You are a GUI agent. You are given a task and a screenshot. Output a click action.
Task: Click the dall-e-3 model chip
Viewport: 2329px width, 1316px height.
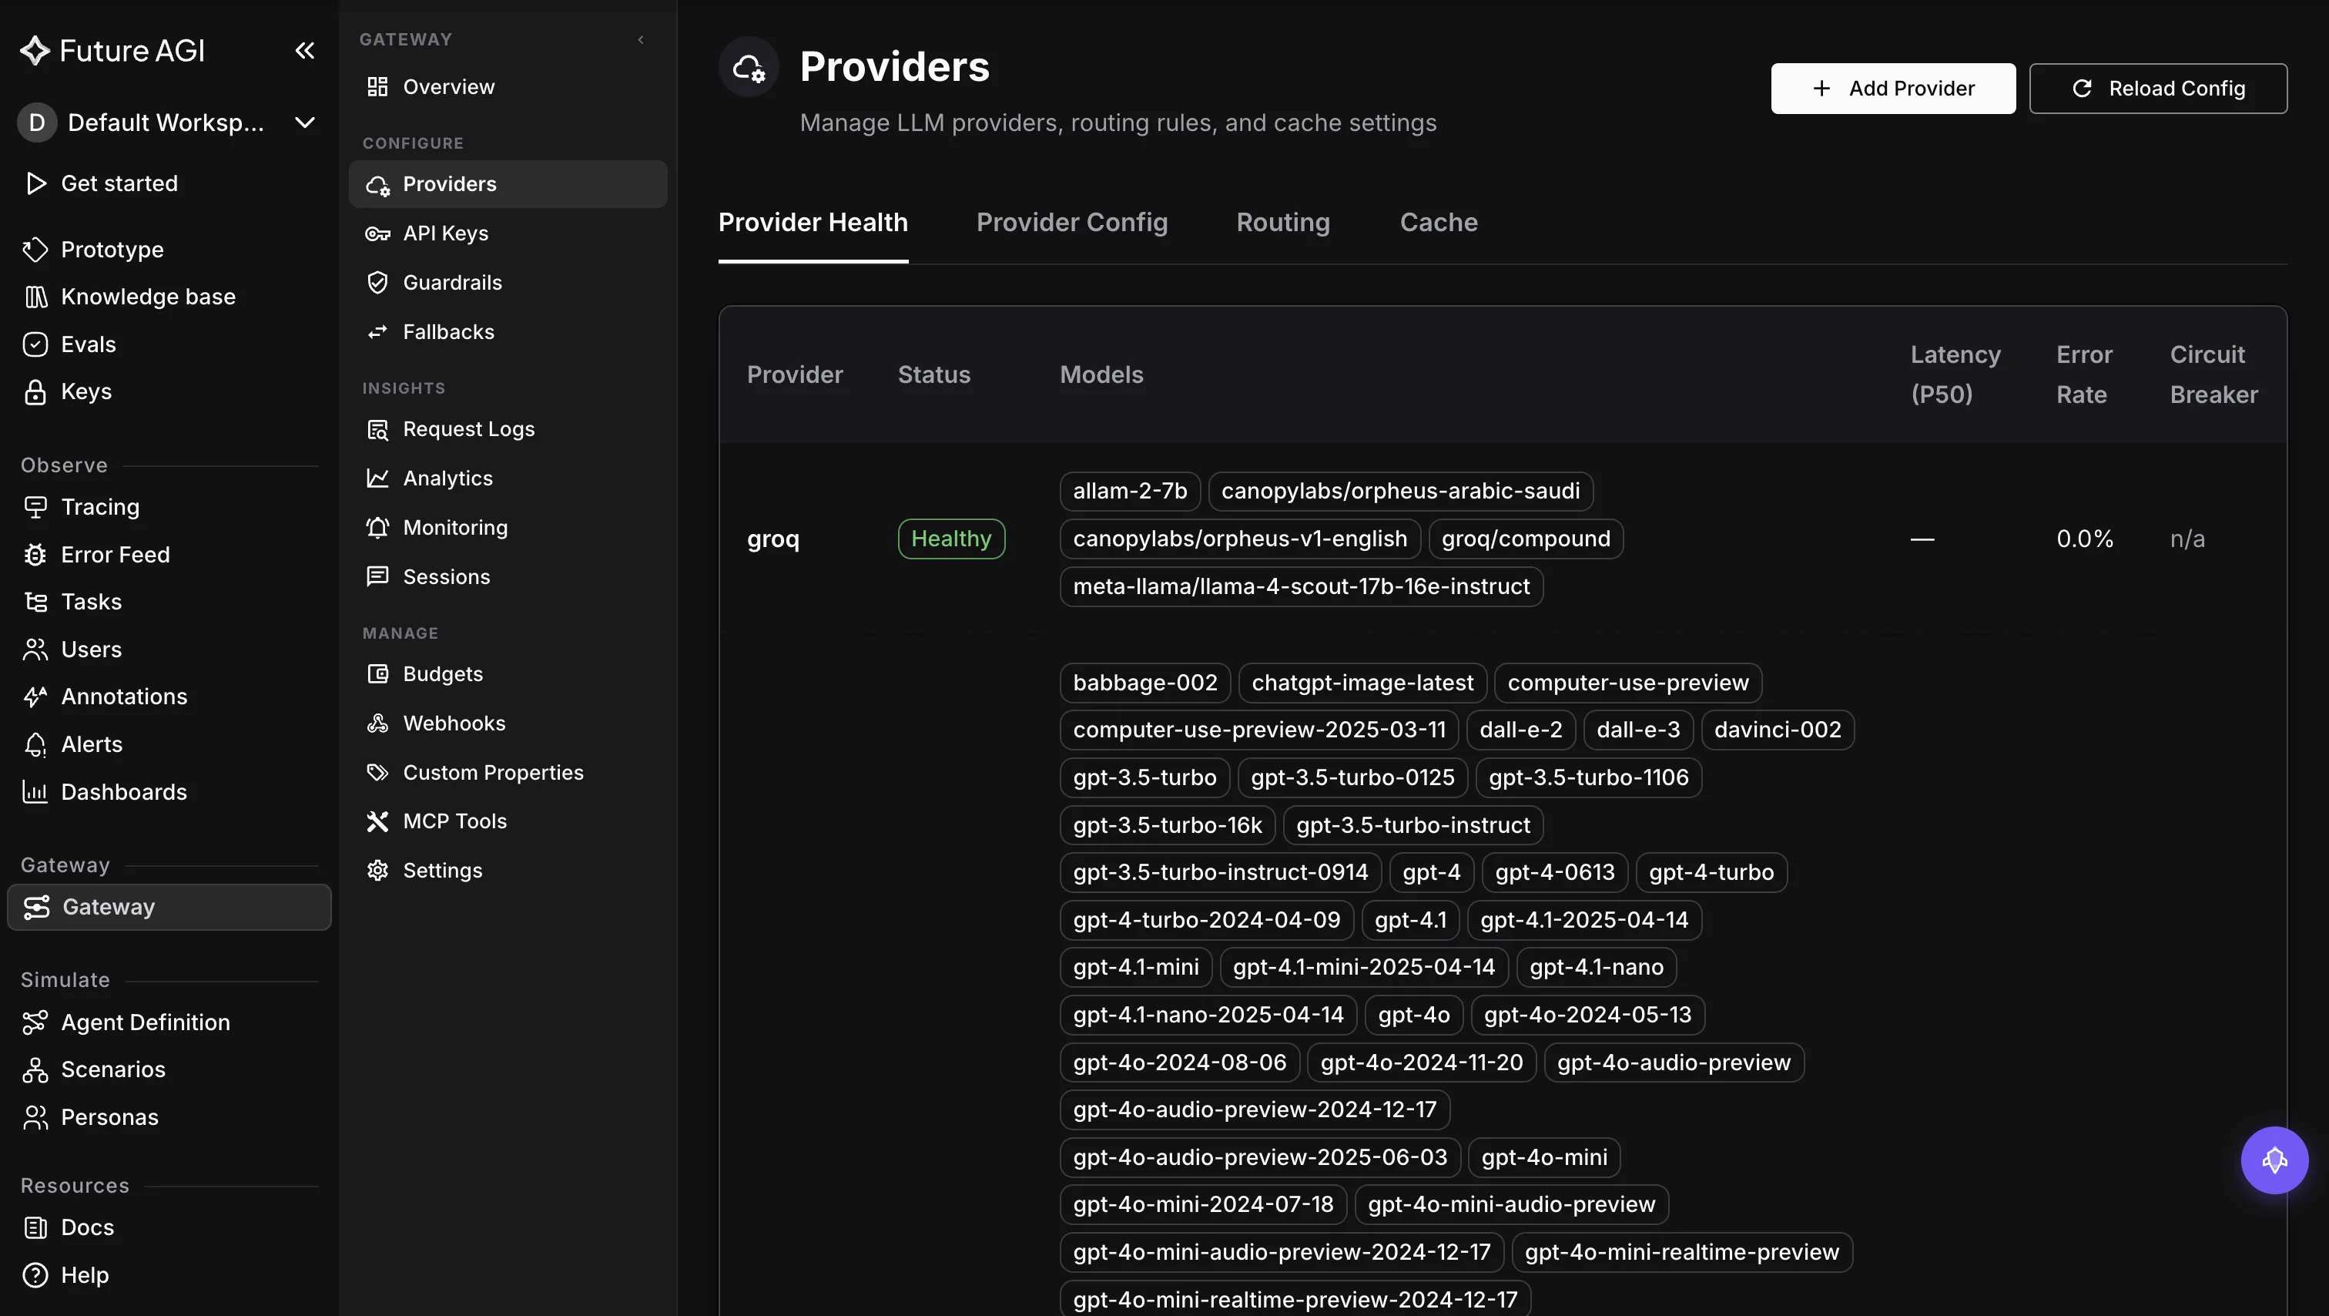click(1637, 730)
